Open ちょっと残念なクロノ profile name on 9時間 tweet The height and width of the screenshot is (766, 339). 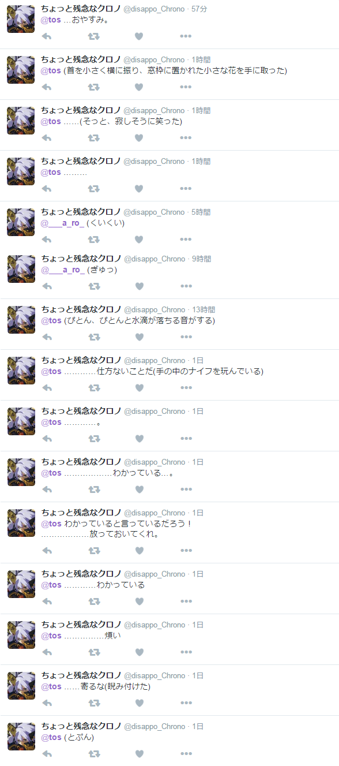(81, 259)
